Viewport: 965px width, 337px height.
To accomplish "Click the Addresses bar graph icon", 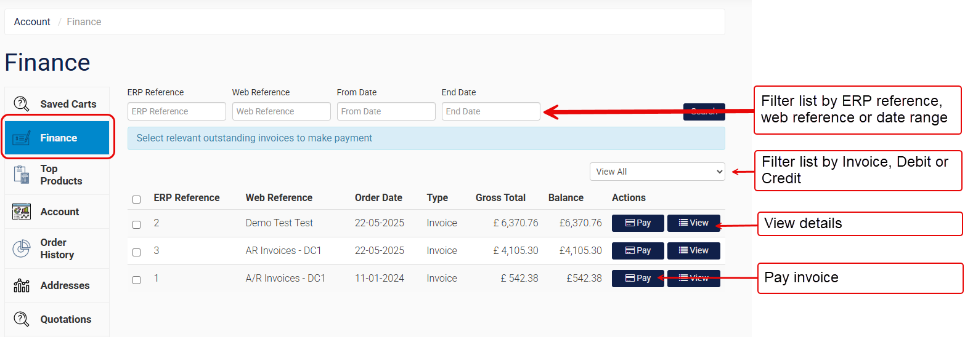I will click(22, 285).
